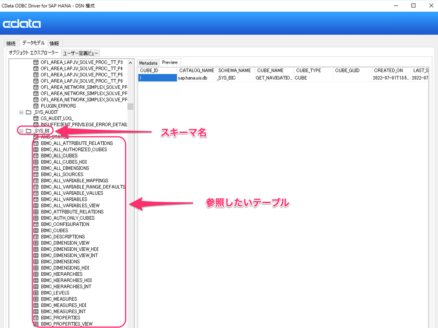Collapse the _SYS_AUDIT schema node
The image size is (438, 328).
[x=21, y=112]
